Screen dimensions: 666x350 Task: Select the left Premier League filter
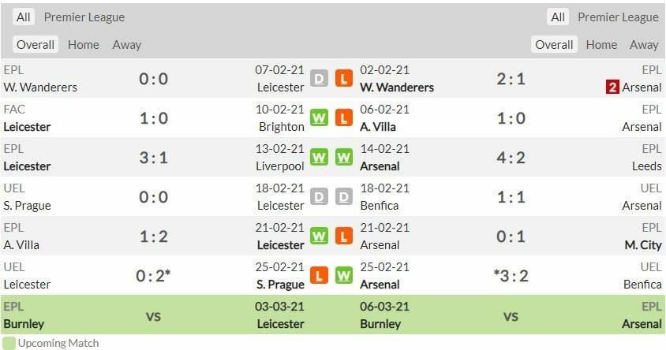pyautogui.click(x=84, y=17)
